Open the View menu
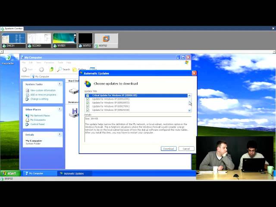 click(x=38, y=63)
